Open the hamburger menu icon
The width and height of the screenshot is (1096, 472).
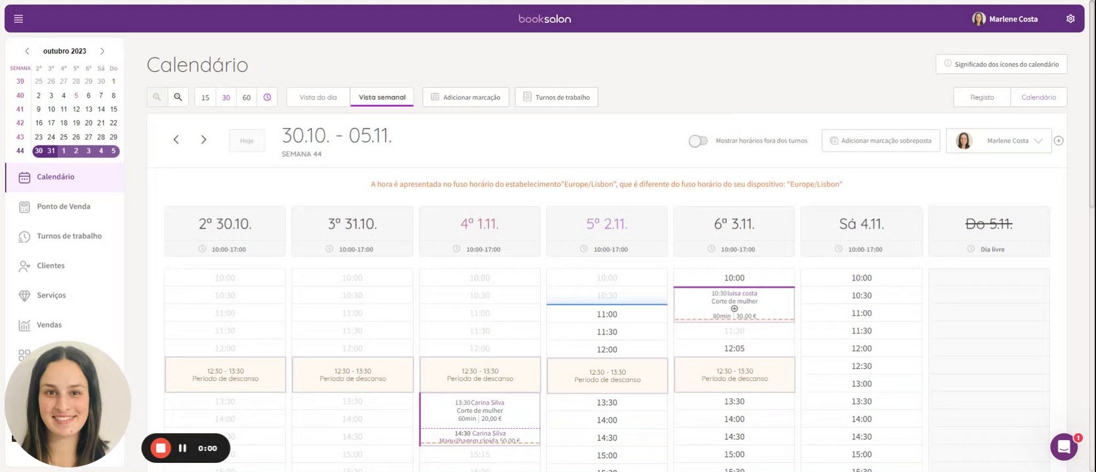tap(18, 19)
